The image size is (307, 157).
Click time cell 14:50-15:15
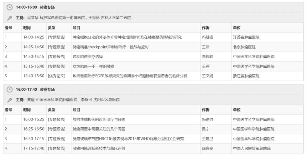click(x=34, y=56)
